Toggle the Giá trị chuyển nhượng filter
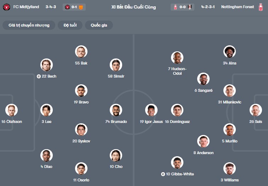This screenshot has height=186, width=268. 29,25
